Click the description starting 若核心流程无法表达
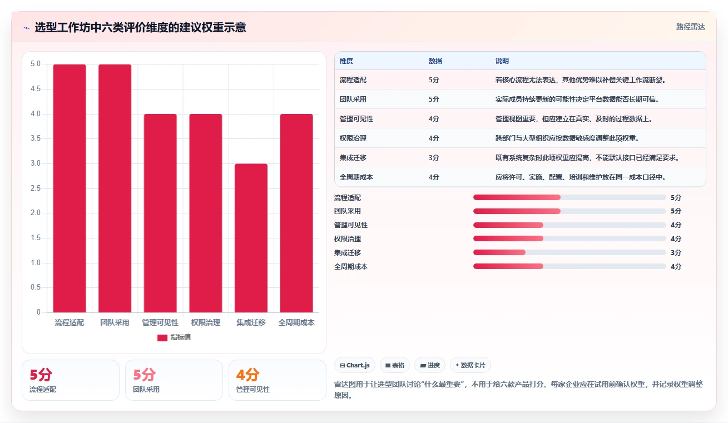 click(x=581, y=80)
